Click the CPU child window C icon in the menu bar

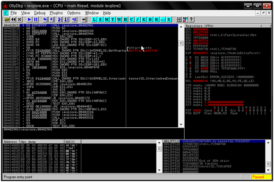pyautogui.click(x=6, y=13)
